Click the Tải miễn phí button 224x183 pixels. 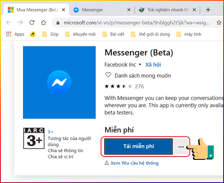pos(138,146)
